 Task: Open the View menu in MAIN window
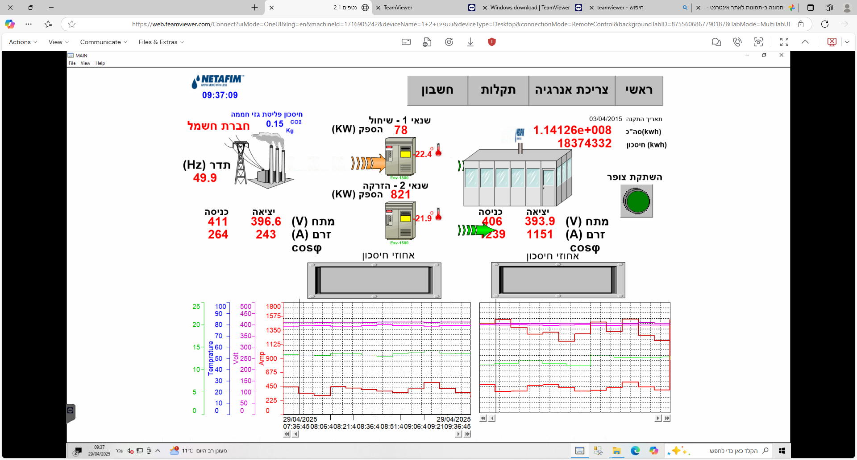click(85, 63)
